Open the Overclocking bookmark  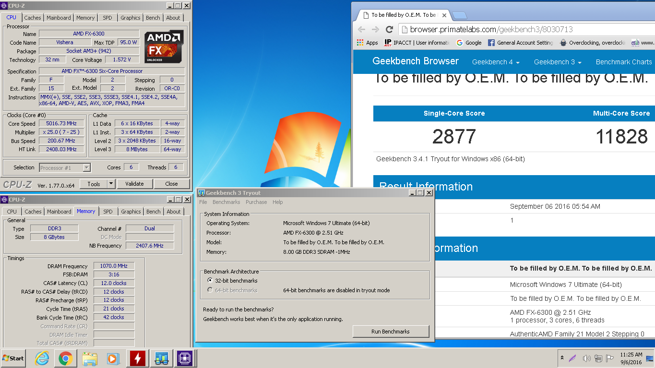(x=593, y=43)
